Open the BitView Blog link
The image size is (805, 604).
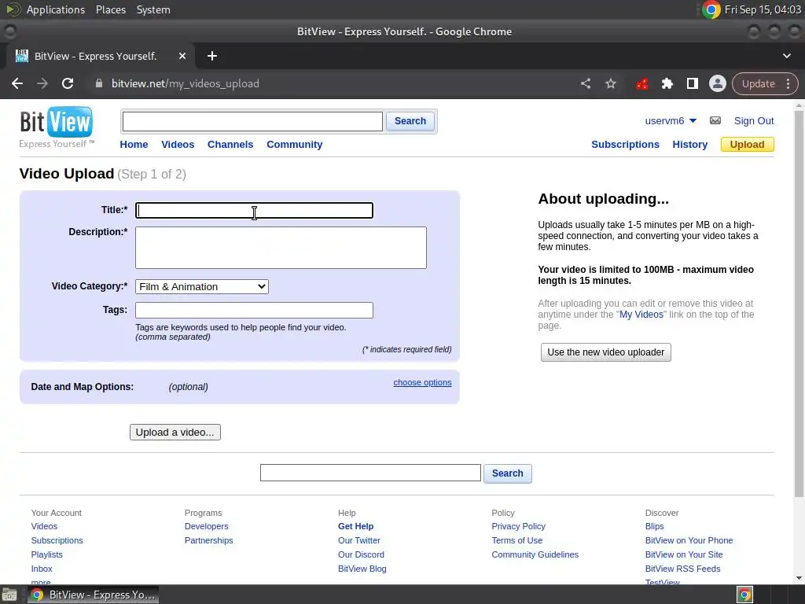(362, 569)
